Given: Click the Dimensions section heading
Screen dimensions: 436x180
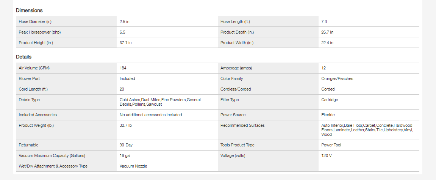Looking at the screenshot, I should click(29, 11).
